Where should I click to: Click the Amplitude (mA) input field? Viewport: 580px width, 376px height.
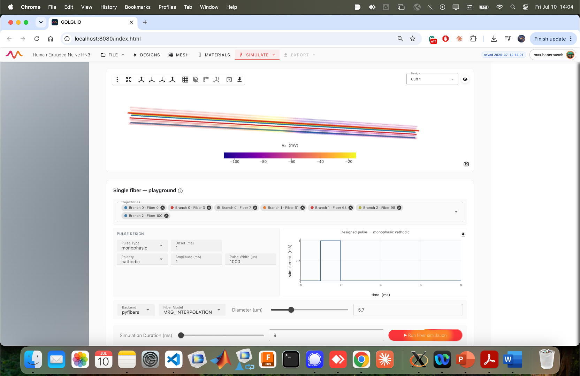196,259
